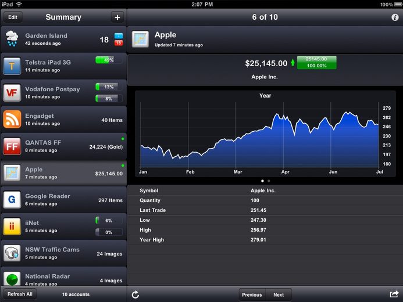This screenshot has width=403, height=302.
Task: Open the info icon in the header
Action: click(395, 17)
